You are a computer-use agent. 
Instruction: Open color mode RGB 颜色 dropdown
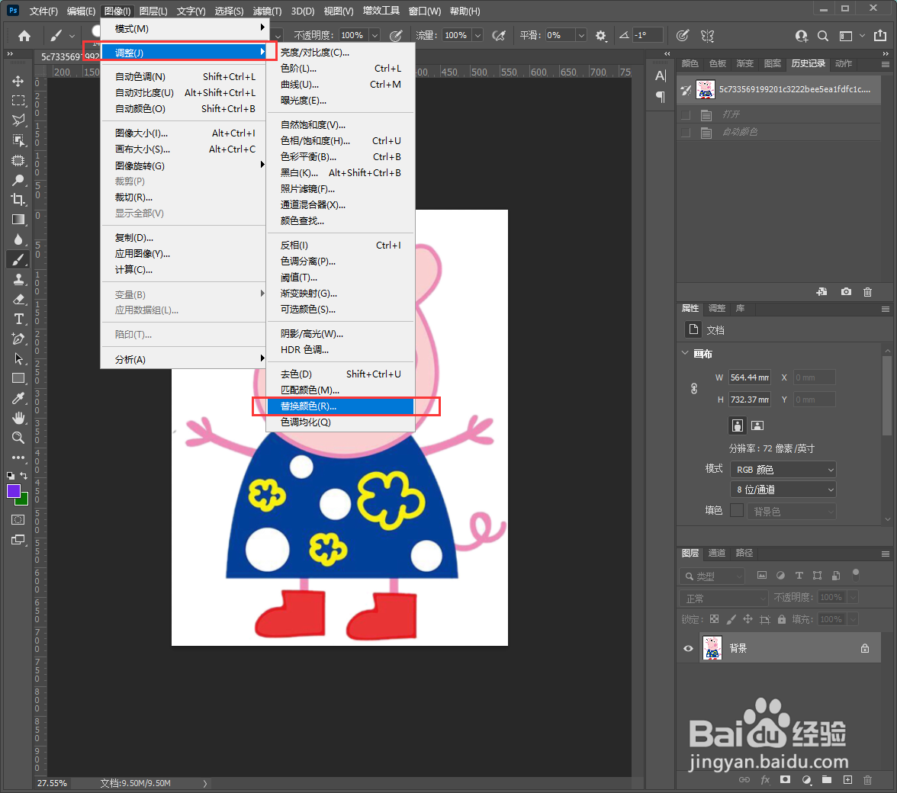pos(783,470)
